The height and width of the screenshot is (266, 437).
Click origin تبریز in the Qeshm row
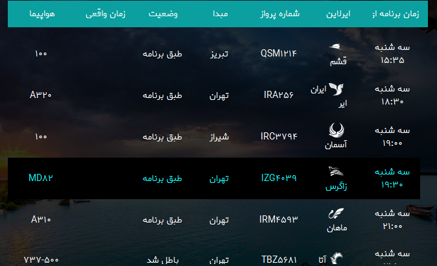219,54
